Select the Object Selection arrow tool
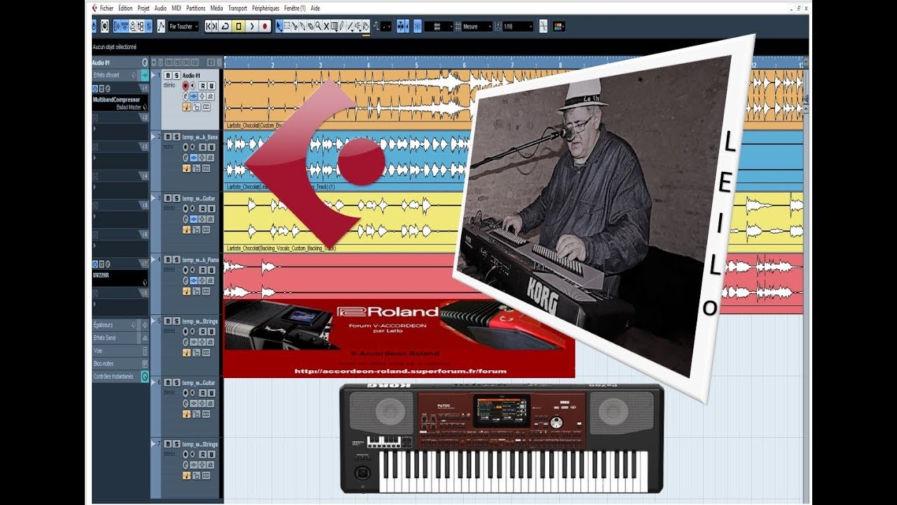897x505 pixels. pos(279,26)
